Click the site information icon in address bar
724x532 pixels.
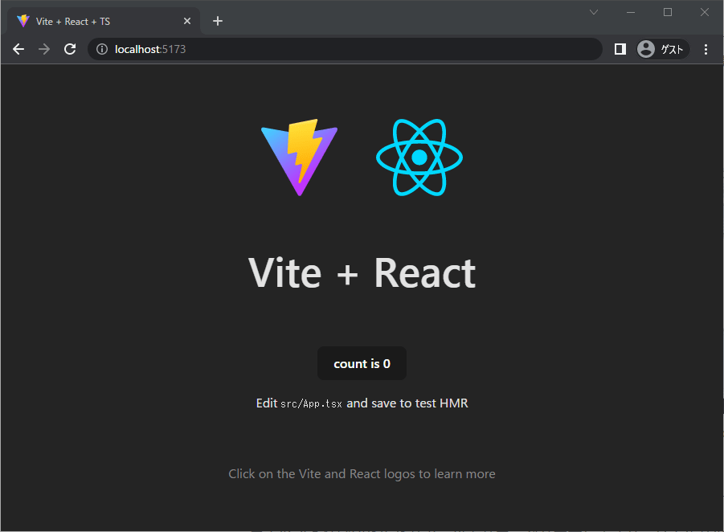101,49
